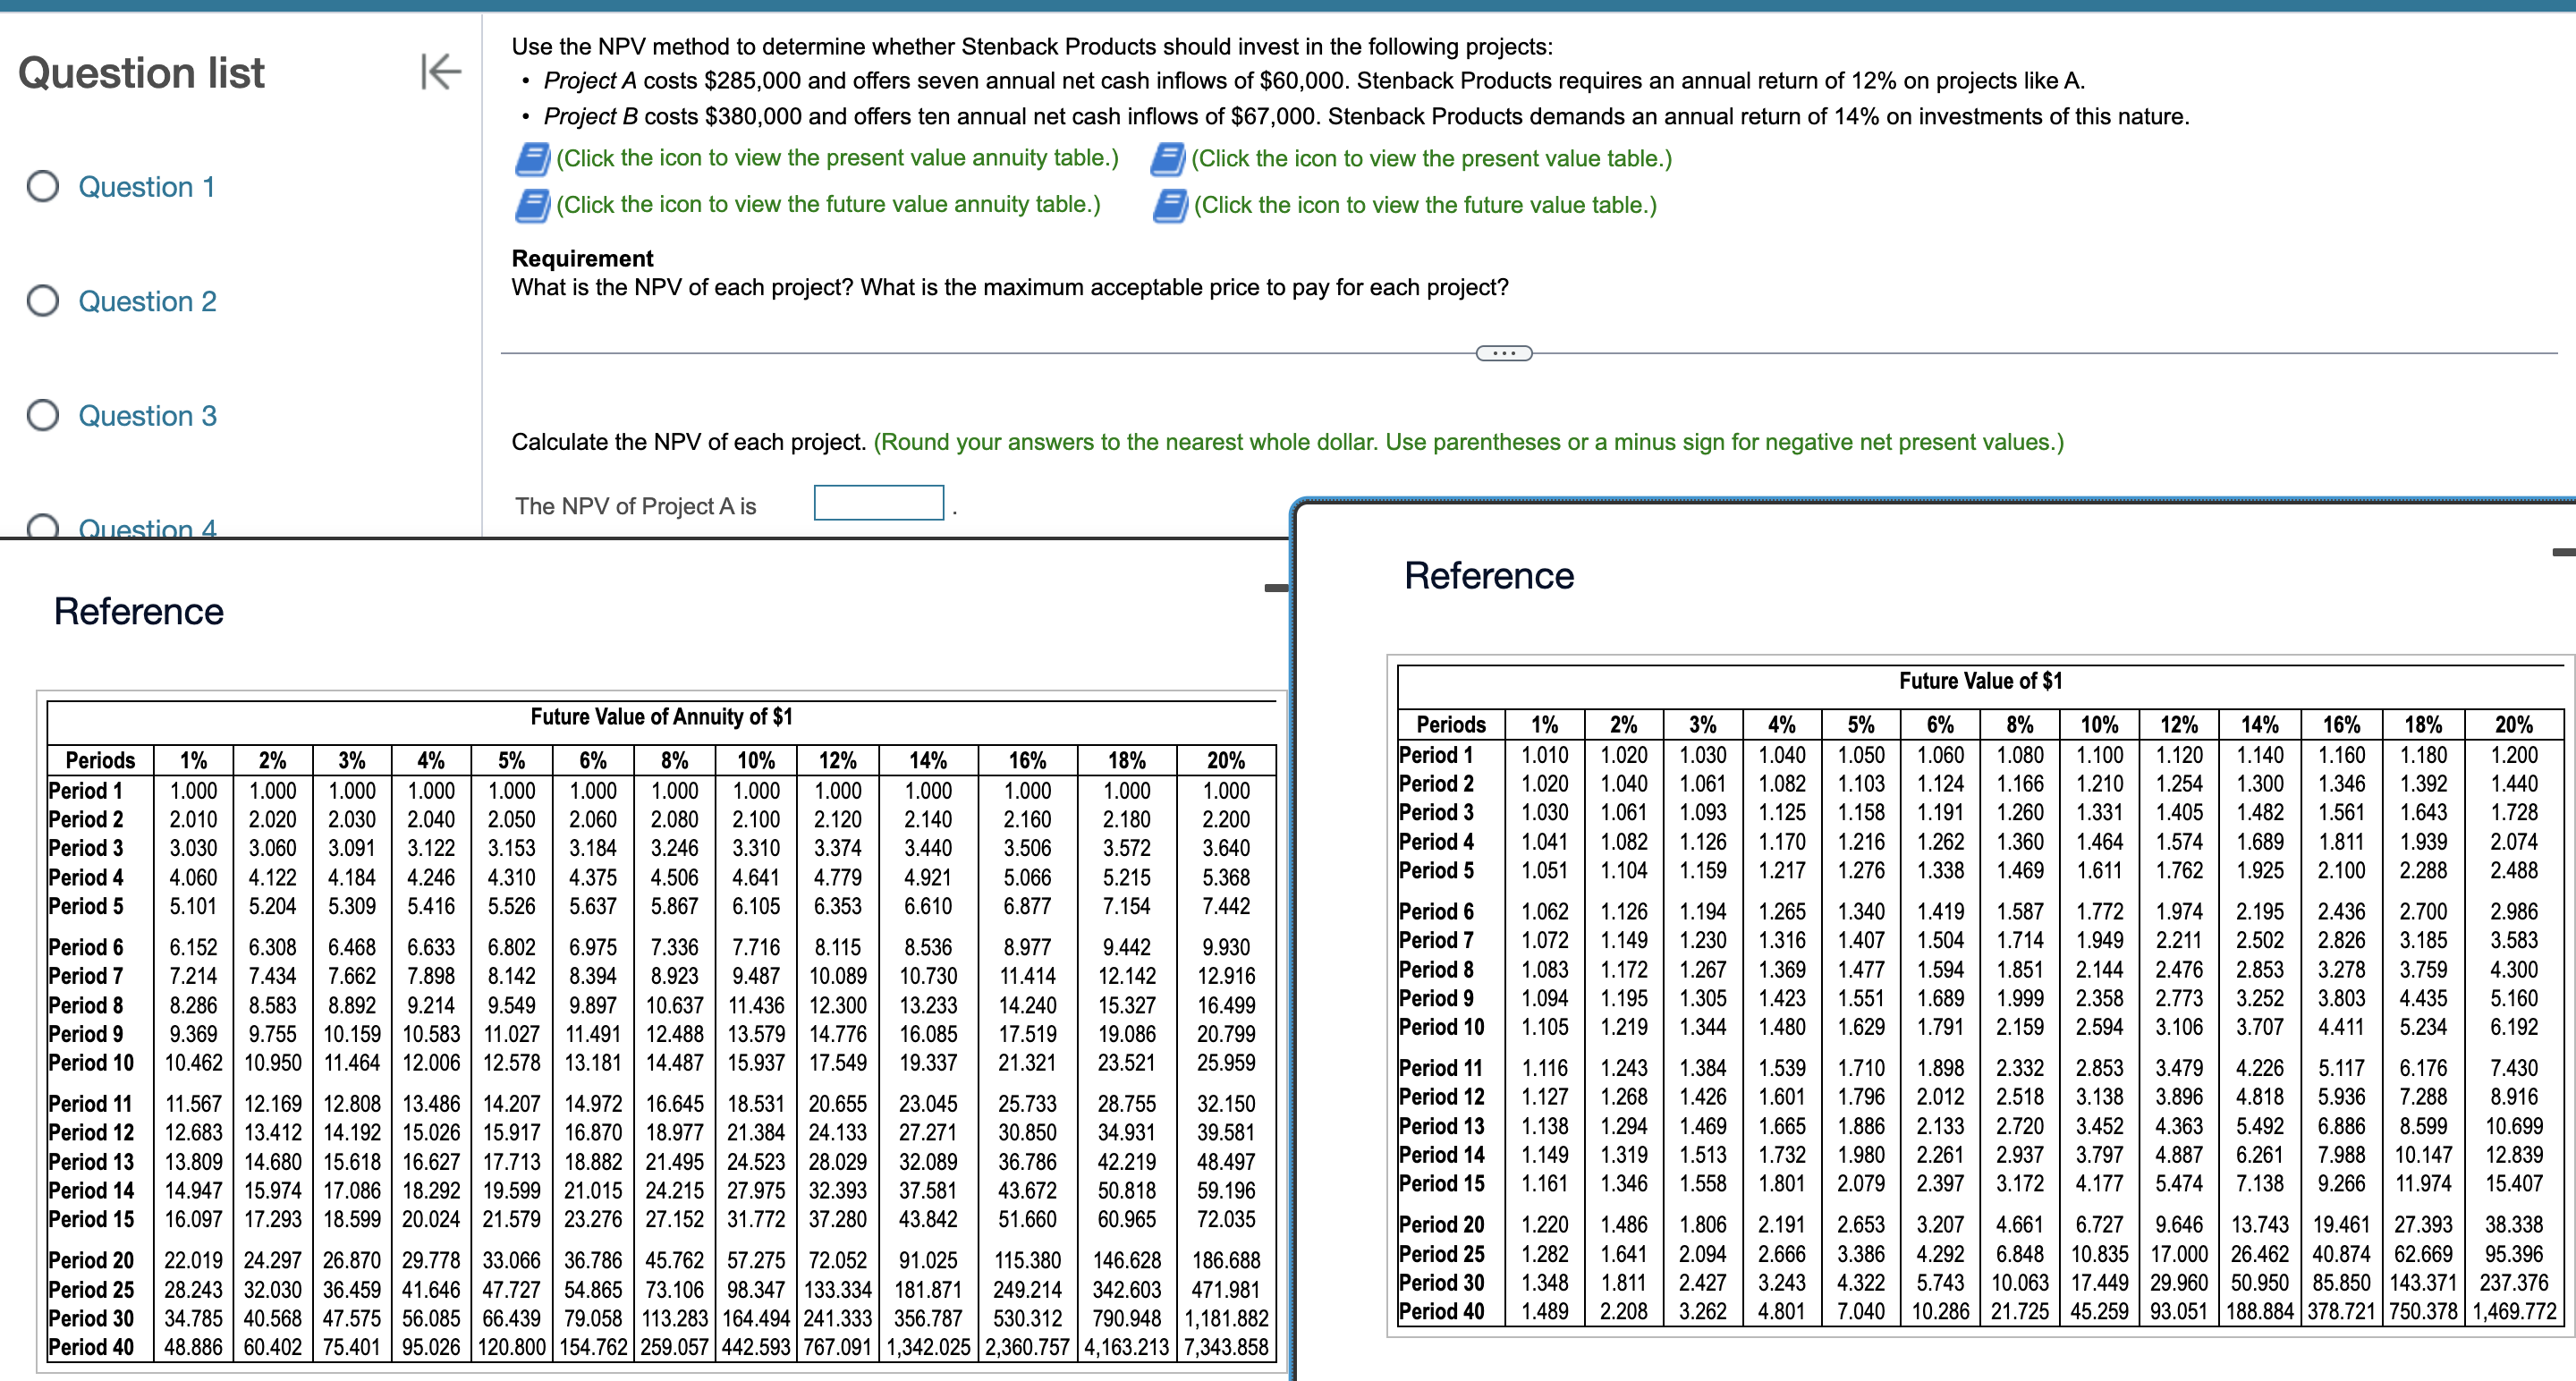Open the future value annuity table icon
This screenshot has height=1381, width=2576.
click(532, 205)
